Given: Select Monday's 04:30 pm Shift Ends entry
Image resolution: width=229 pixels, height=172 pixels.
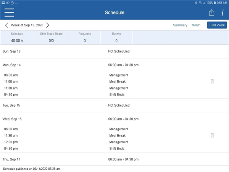Looking at the screenshot, I should pyautogui.click(x=114, y=94).
